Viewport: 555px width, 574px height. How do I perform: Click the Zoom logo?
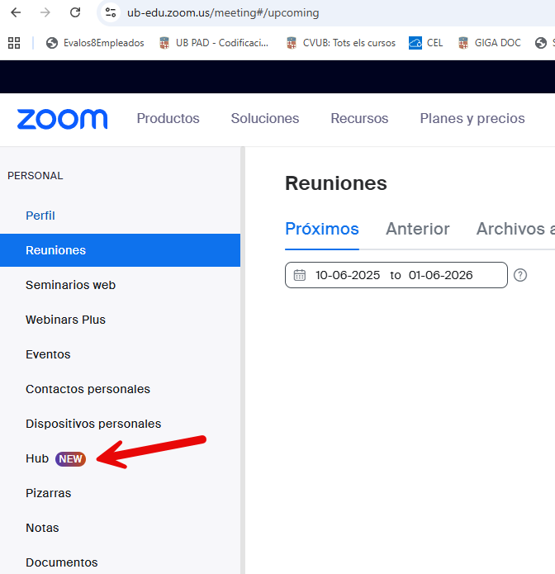pyautogui.click(x=62, y=119)
